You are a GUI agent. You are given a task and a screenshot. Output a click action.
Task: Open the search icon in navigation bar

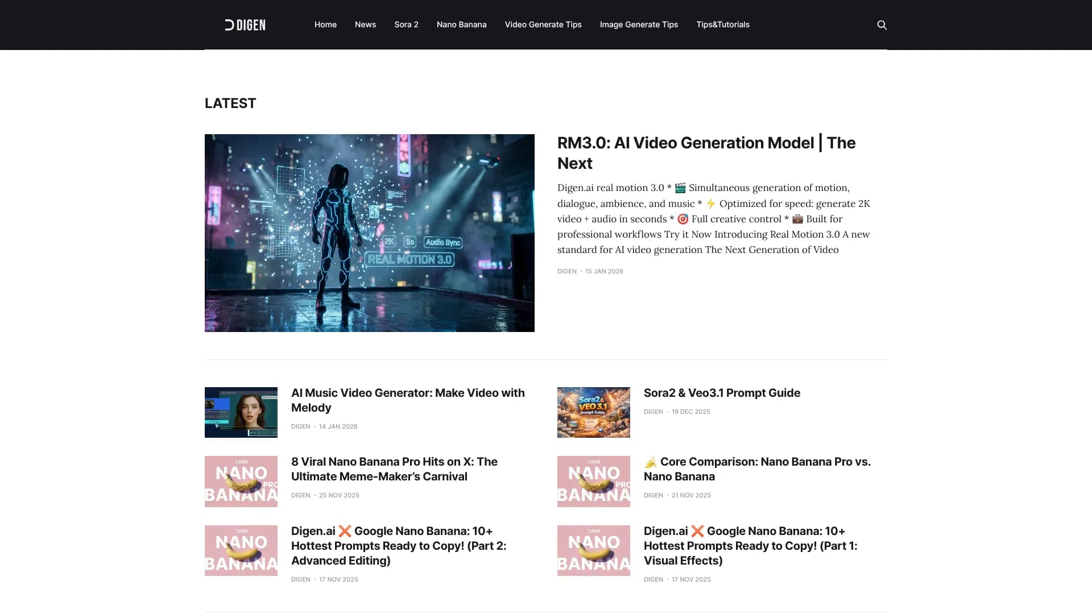point(882,25)
